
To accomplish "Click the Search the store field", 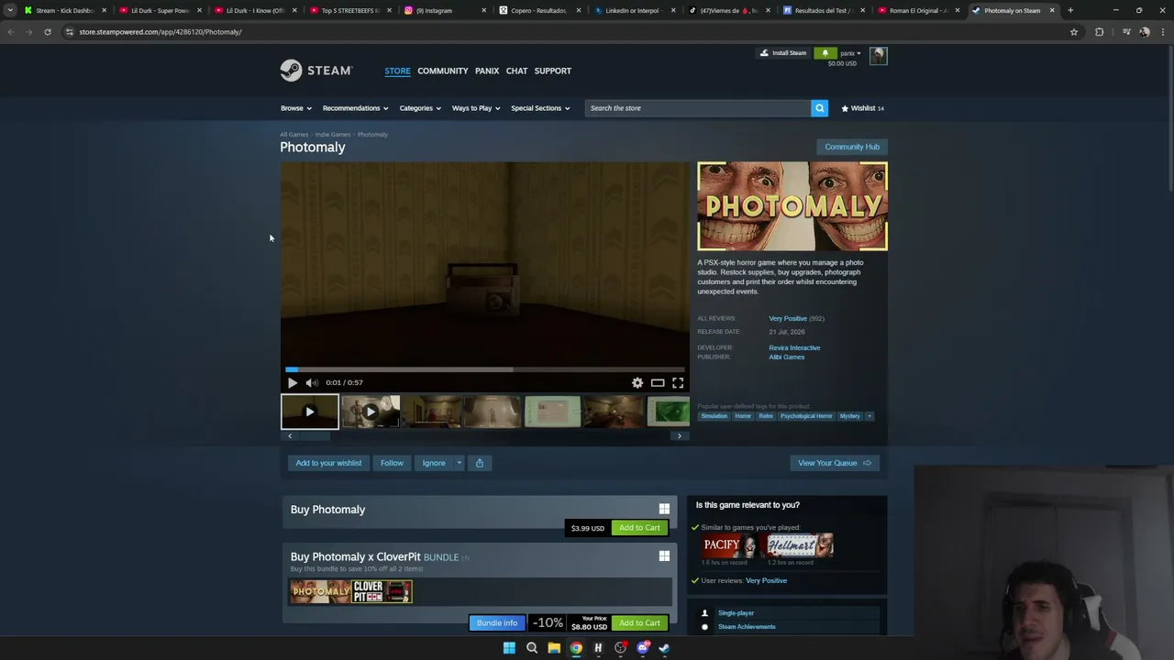I will click(698, 108).
